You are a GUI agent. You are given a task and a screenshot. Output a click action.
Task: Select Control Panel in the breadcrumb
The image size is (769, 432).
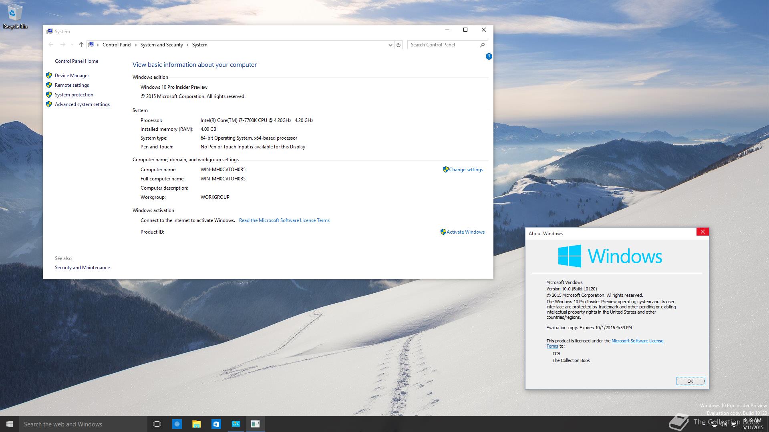click(x=117, y=45)
